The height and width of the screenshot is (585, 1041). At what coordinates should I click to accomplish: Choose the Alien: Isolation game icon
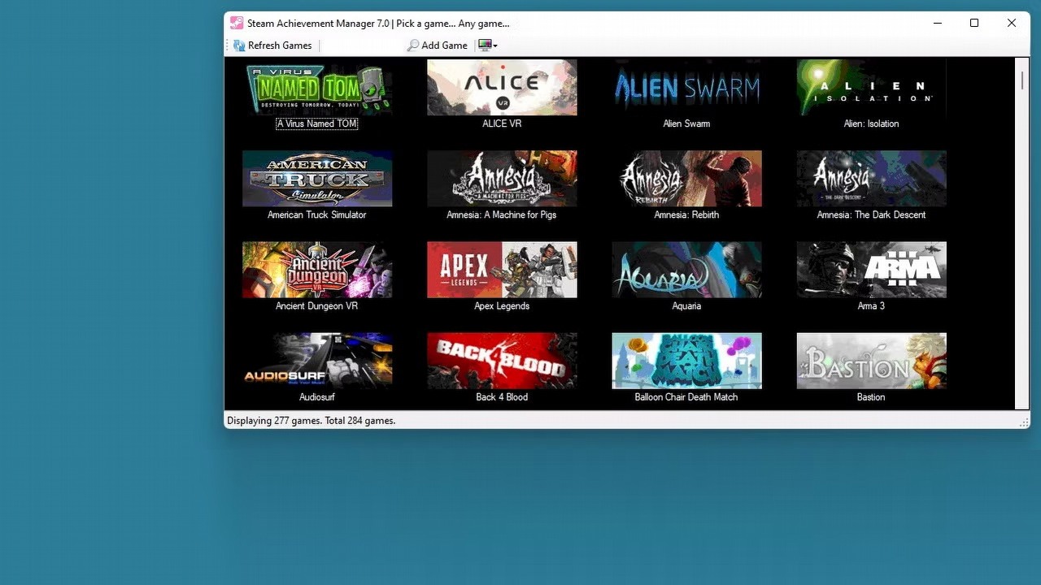click(871, 88)
